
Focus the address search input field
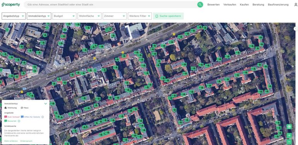[x=111, y=5]
